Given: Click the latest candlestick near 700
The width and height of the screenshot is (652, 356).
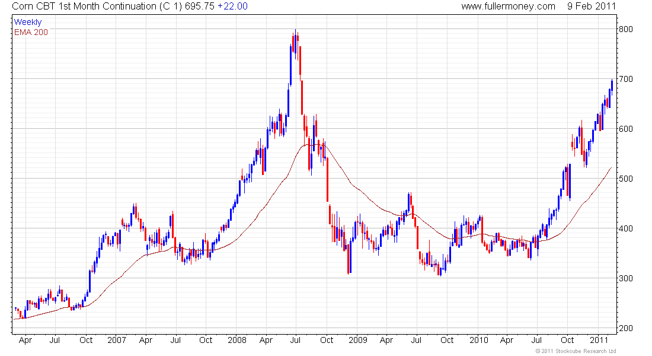Looking at the screenshot, I should point(612,87).
